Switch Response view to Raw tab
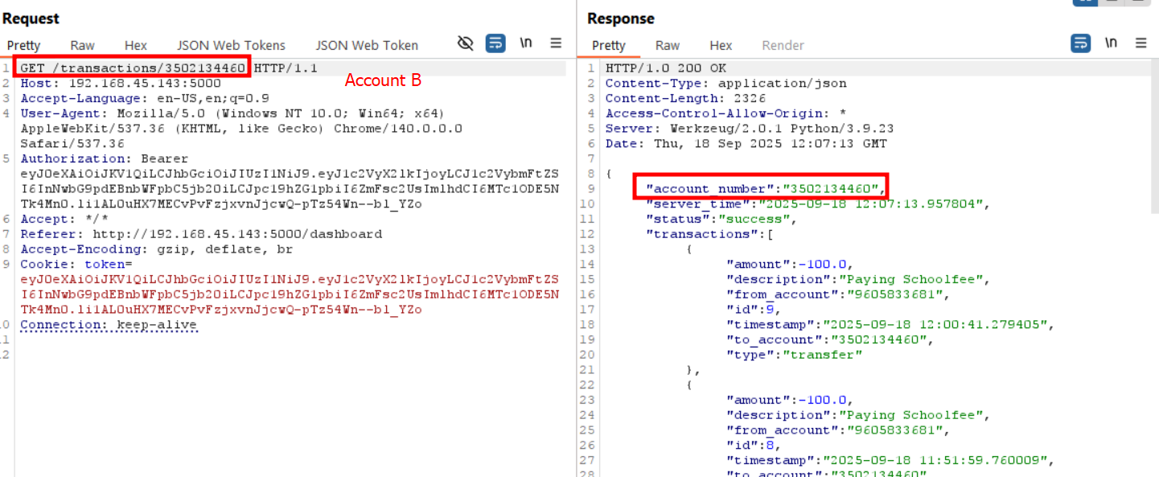Image resolution: width=1159 pixels, height=477 pixels. [667, 46]
